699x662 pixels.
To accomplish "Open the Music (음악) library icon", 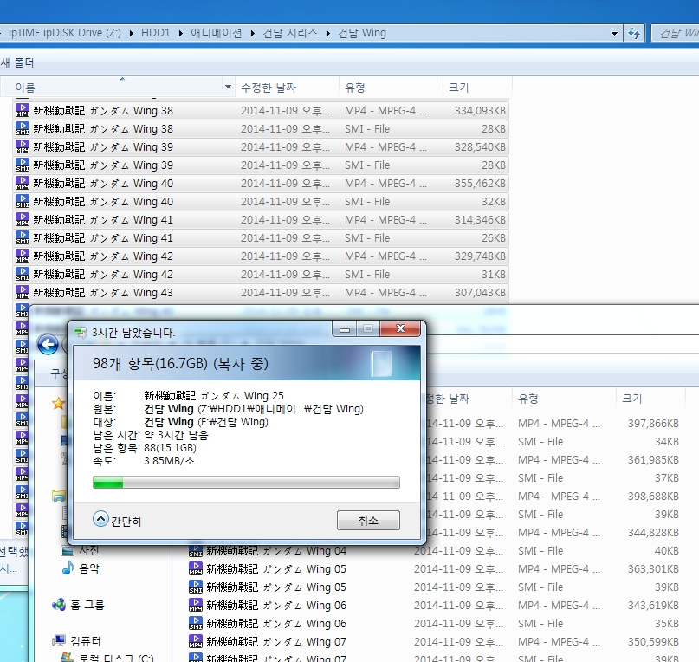I will coord(68,568).
